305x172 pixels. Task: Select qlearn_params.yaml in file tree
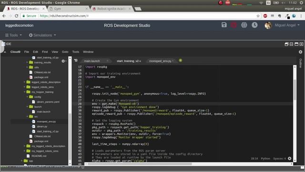[x=48, y=102]
